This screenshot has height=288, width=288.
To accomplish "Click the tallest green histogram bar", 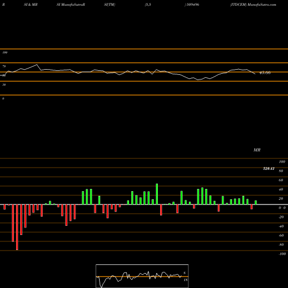I will 157,194.
